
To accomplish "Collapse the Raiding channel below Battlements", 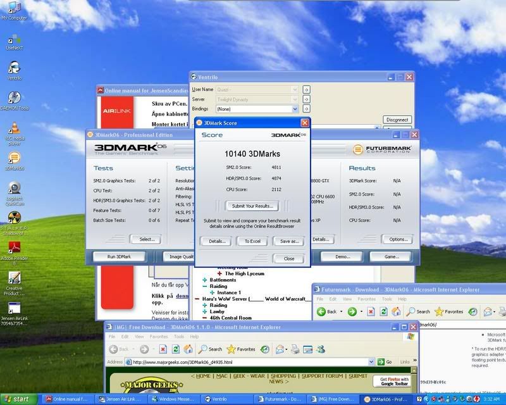I will tap(204, 286).
